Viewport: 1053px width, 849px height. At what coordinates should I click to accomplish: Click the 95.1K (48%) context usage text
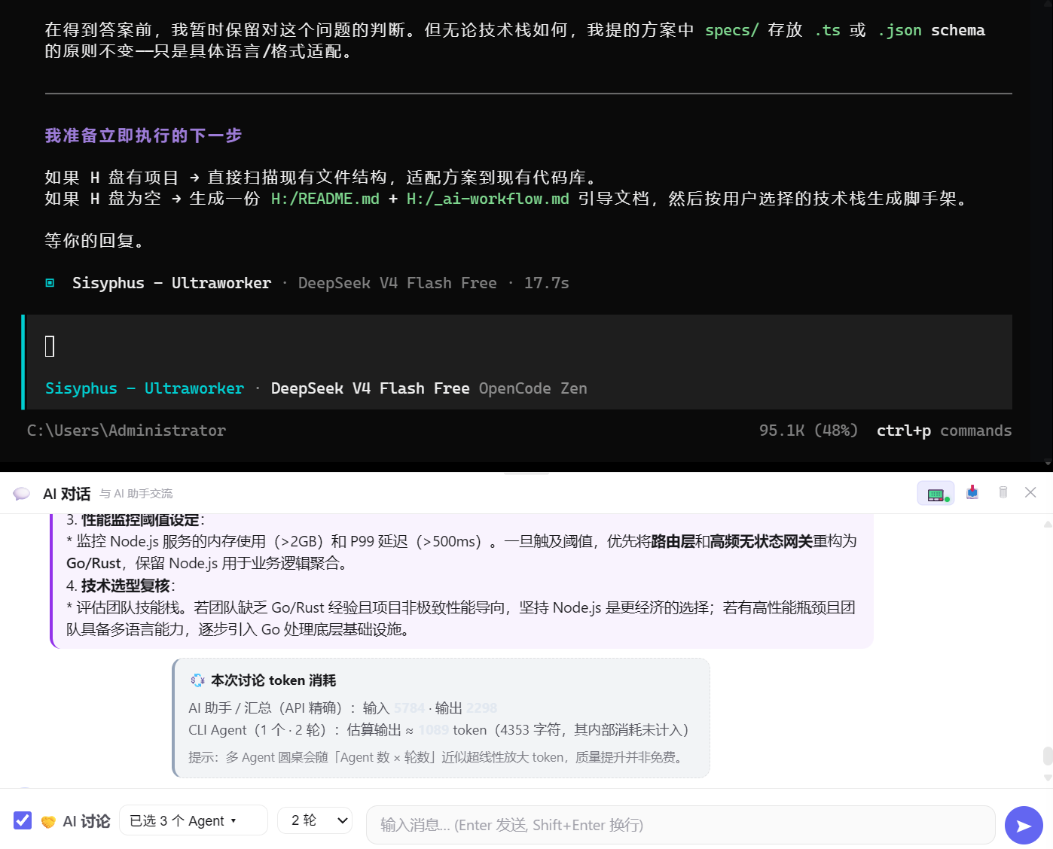(x=808, y=431)
